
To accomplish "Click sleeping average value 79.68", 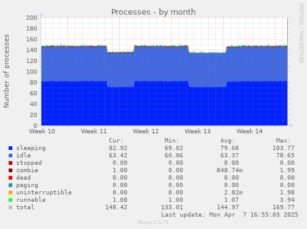I will (230, 148).
